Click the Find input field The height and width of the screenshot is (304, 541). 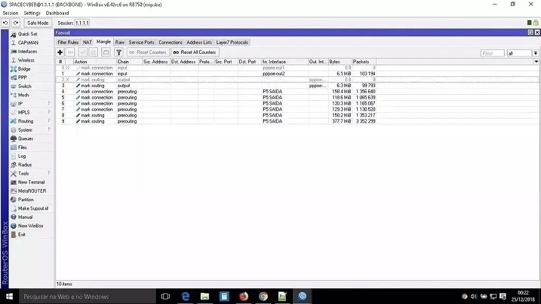[492, 53]
